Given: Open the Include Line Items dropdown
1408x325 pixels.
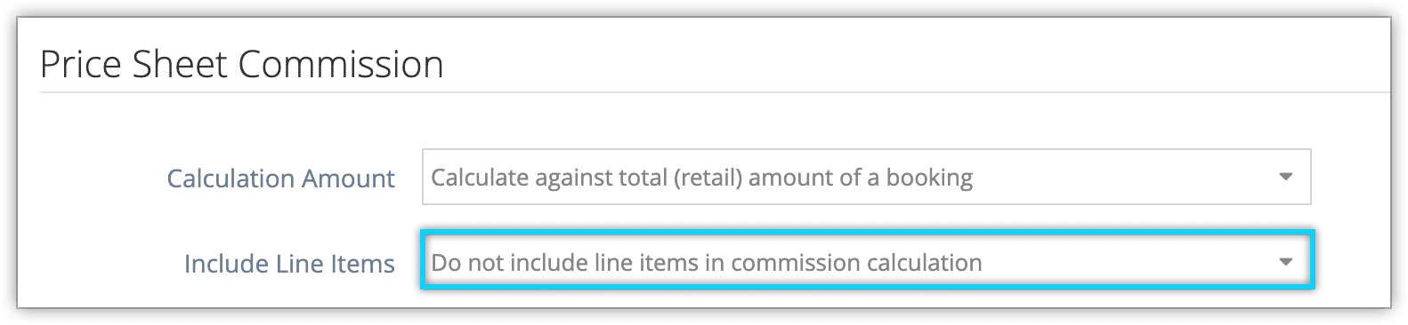Looking at the screenshot, I should pyautogui.click(x=867, y=262).
